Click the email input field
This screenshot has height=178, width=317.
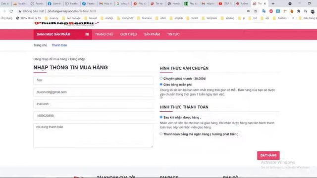pyautogui.click(x=94, y=92)
